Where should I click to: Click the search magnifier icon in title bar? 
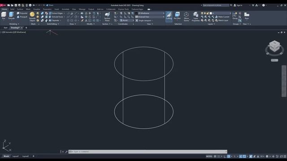point(231,5)
